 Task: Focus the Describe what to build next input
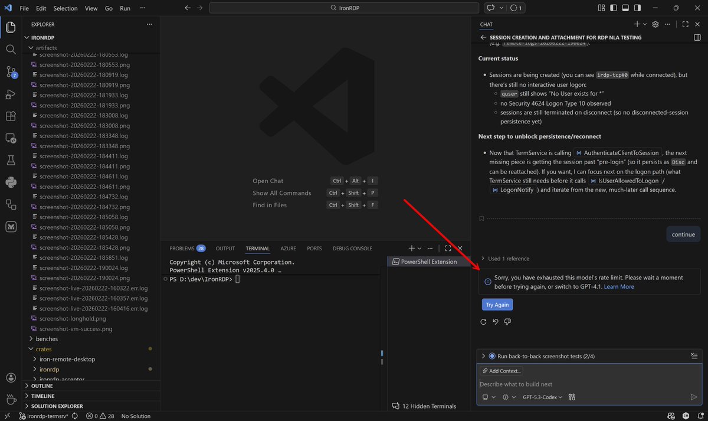(x=589, y=384)
